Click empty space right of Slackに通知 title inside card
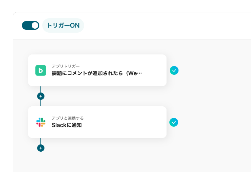The height and width of the screenshot is (172, 251). pos(128,125)
